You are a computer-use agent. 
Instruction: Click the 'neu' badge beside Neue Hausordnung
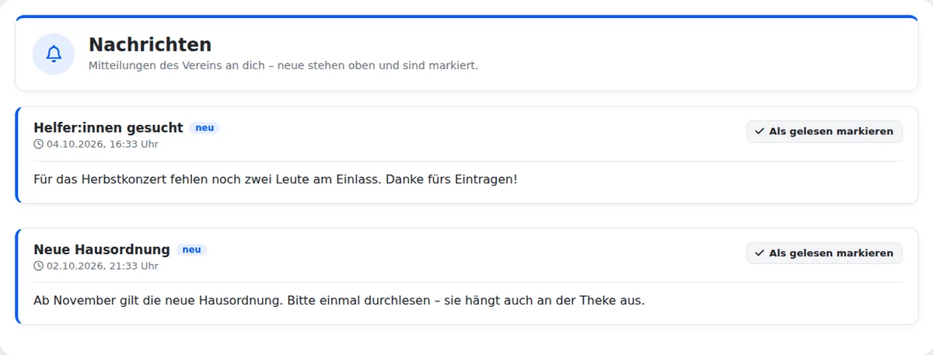[x=192, y=249]
